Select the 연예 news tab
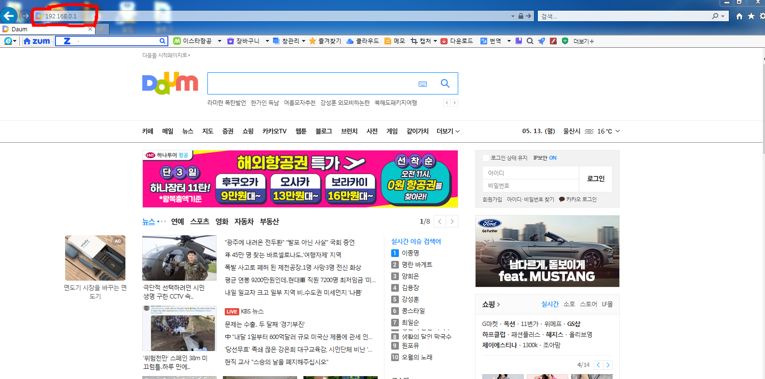765x379 pixels. click(x=178, y=221)
